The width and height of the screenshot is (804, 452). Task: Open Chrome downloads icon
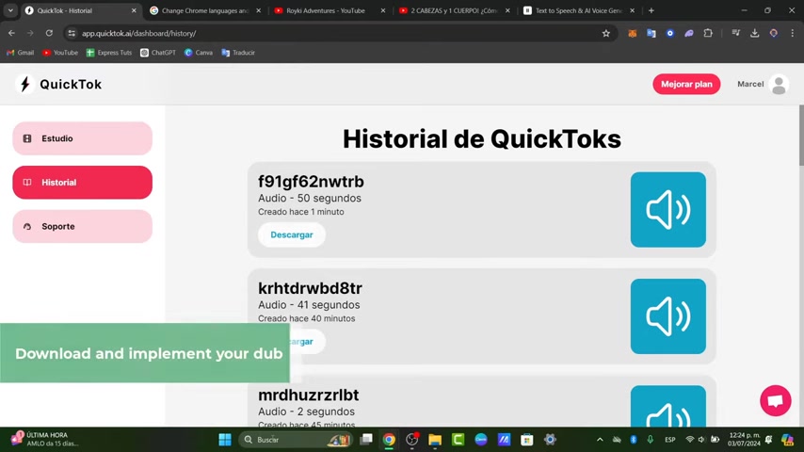[x=755, y=33]
